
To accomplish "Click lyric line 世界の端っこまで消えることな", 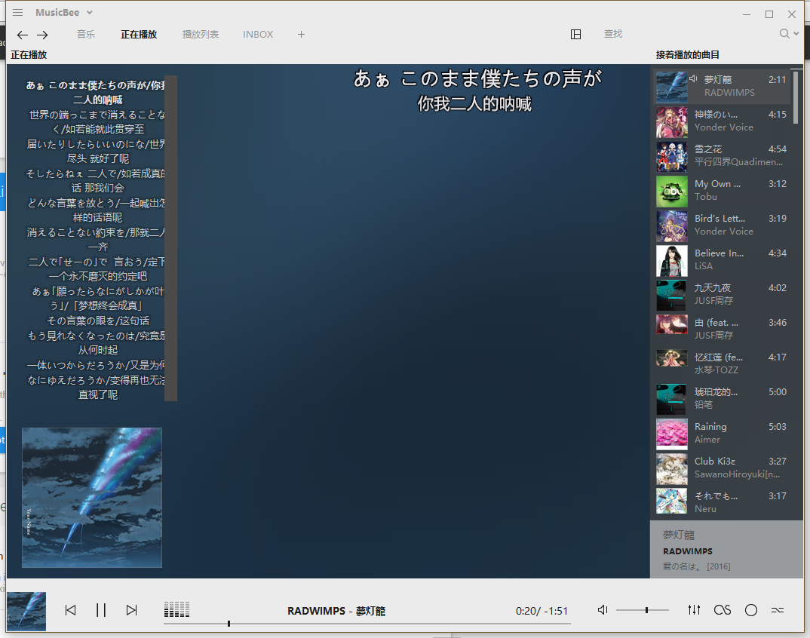I will pyautogui.click(x=97, y=115).
